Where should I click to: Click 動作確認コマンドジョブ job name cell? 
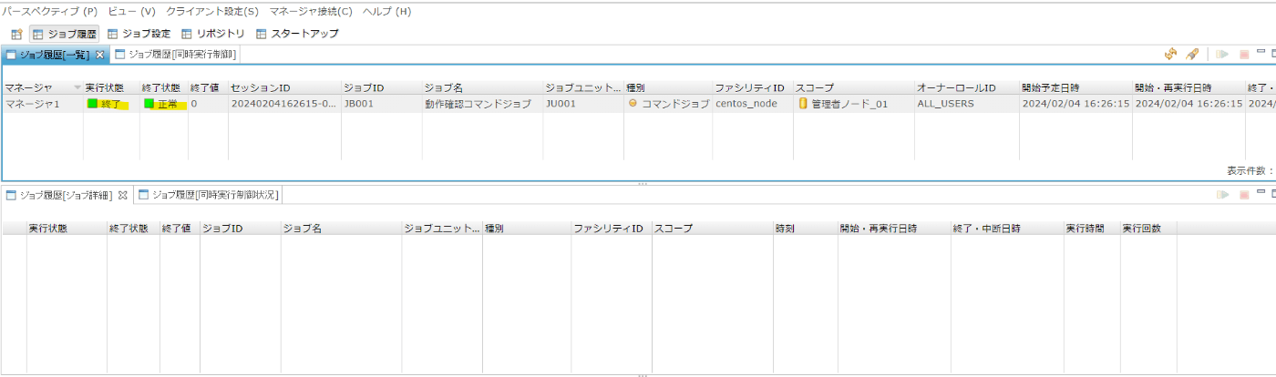481,104
